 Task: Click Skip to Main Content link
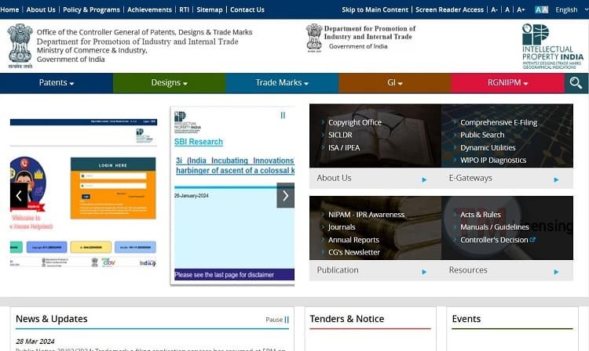coord(375,9)
